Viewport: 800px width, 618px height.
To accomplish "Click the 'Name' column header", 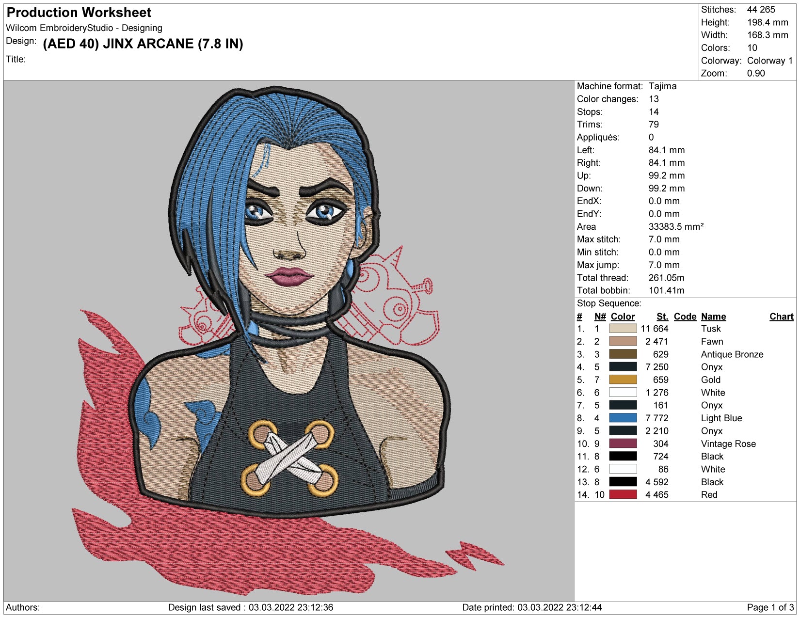I will [713, 317].
